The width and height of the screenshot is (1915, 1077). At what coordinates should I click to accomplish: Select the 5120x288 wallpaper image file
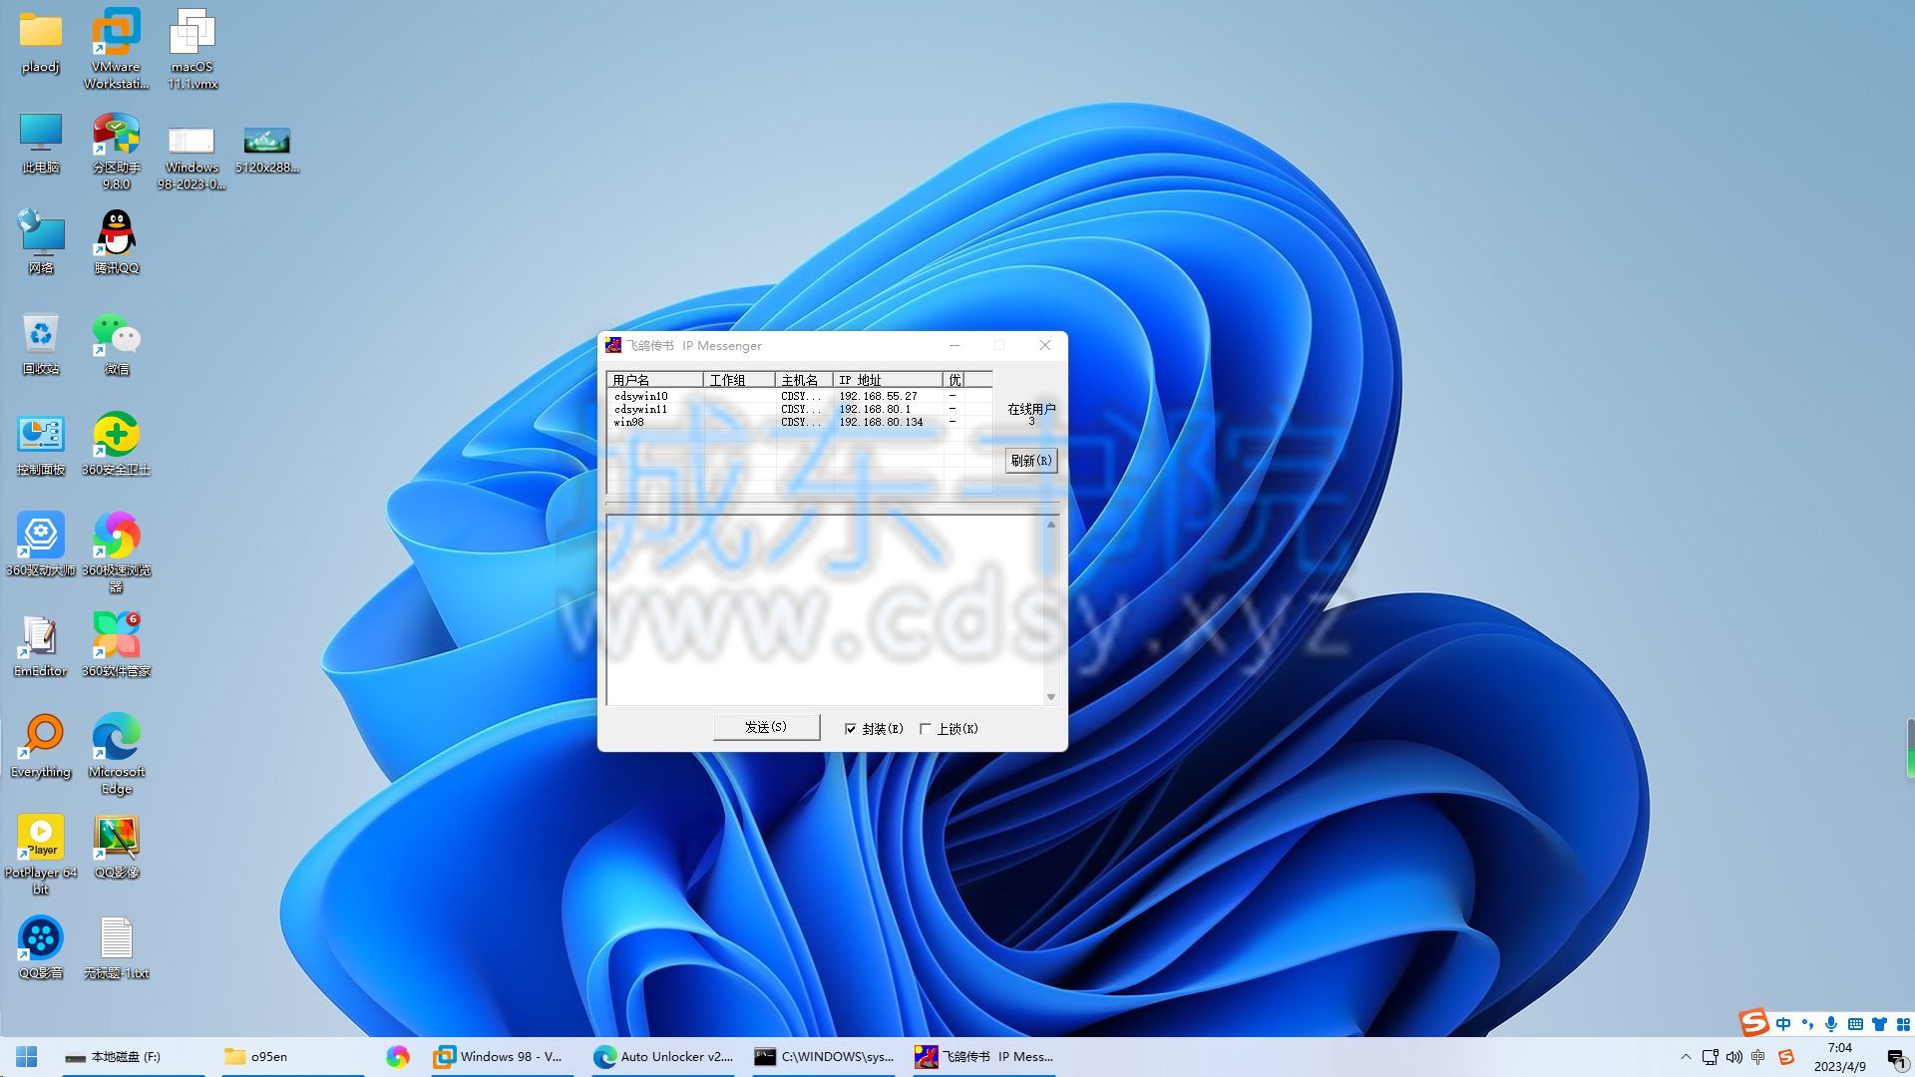click(x=267, y=150)
